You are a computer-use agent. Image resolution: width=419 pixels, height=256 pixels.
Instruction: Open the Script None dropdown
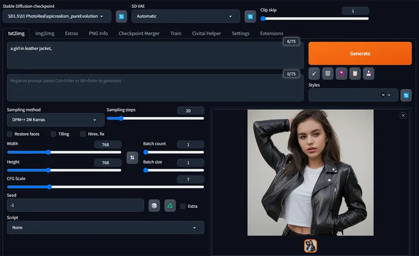105,228
